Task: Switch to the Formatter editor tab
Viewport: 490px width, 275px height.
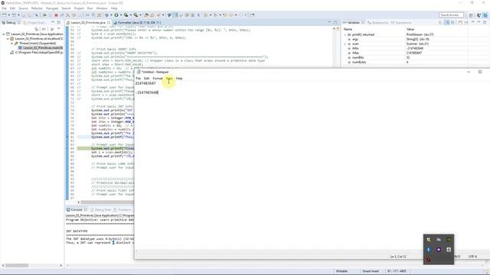Action: click(137, 23)
